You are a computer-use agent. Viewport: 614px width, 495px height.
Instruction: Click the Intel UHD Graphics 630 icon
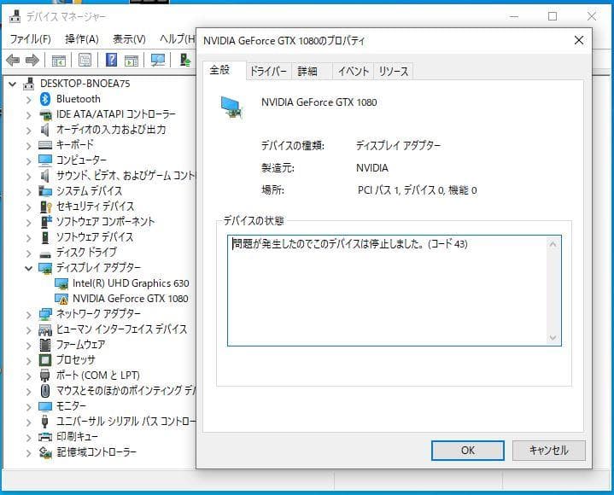tap(61, 283)
